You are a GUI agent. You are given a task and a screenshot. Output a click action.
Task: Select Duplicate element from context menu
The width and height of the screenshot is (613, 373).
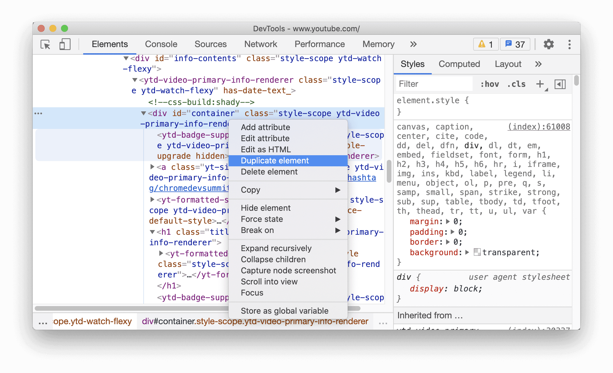(x=274, y=160)
